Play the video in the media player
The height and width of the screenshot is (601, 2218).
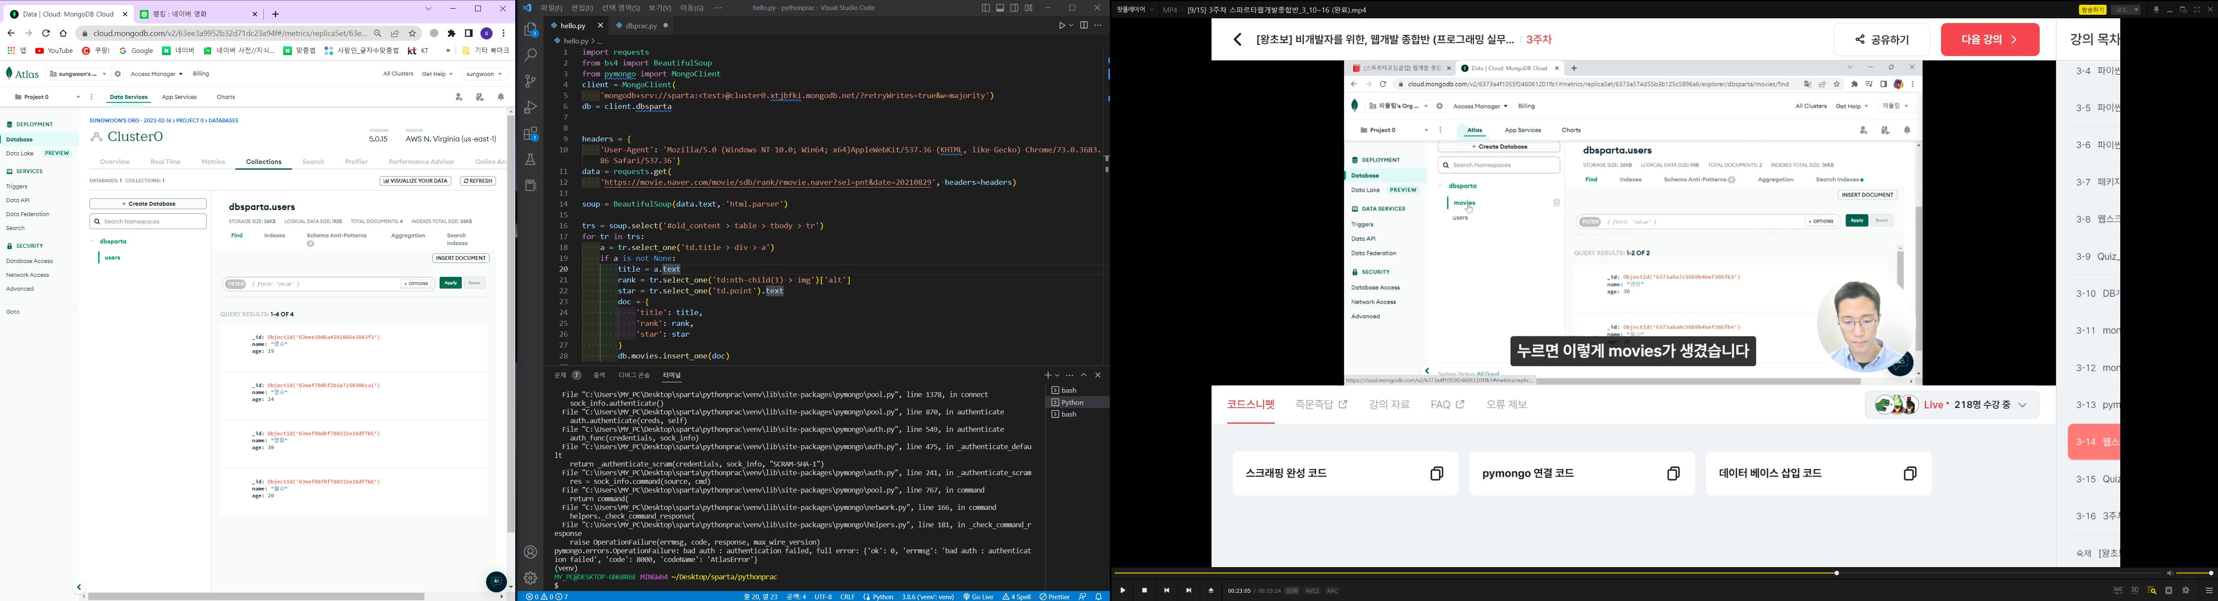click(1123, 591)
